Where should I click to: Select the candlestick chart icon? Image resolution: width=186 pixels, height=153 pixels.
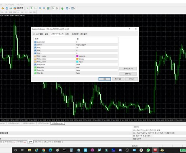coord(32,8)
